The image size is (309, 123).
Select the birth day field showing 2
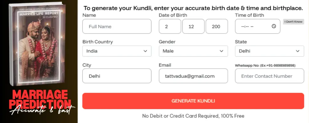click(x=170, y=26)
